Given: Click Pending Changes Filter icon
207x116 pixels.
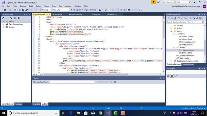Looking at the screenshot, I should (x=185, y=18).
